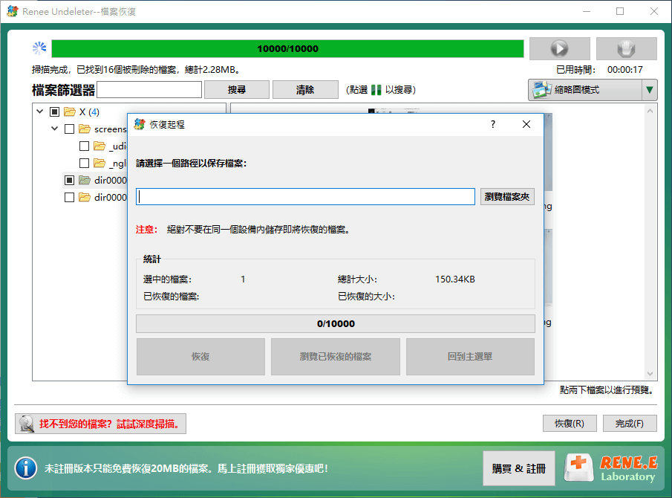Click the stop scan hand button
Screen dimensions: 672x498
[626, 48]
